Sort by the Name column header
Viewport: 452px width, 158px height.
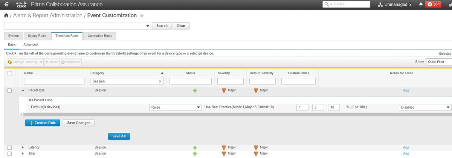[x=28, y=73]
